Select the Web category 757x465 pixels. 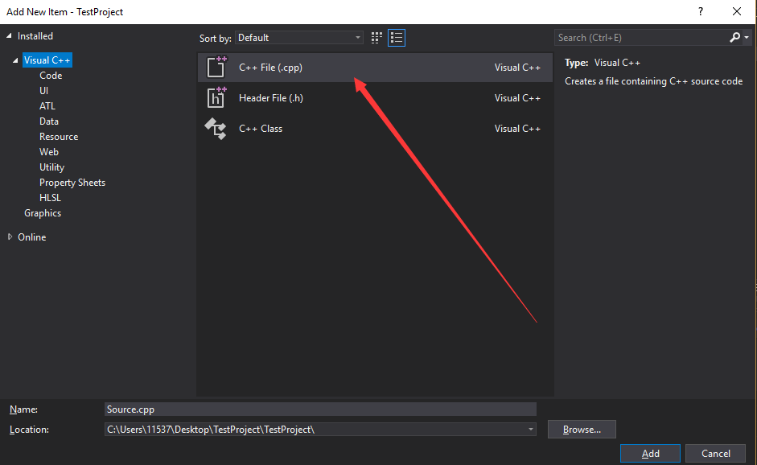point(49,151)
